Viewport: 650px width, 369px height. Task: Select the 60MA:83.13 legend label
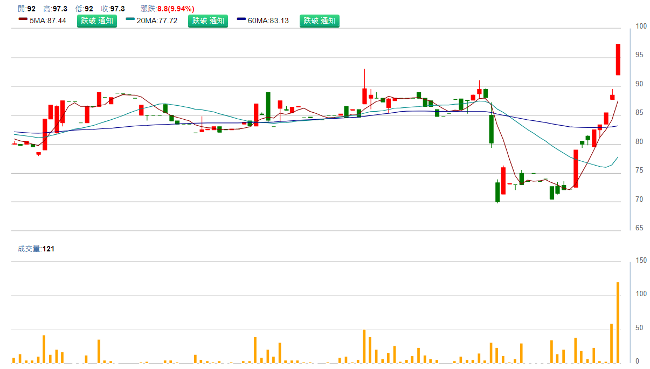click(268, 21)
